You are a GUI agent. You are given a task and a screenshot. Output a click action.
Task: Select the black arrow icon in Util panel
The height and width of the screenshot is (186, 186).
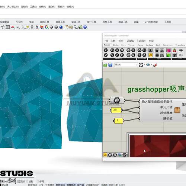tap(181, 50)
